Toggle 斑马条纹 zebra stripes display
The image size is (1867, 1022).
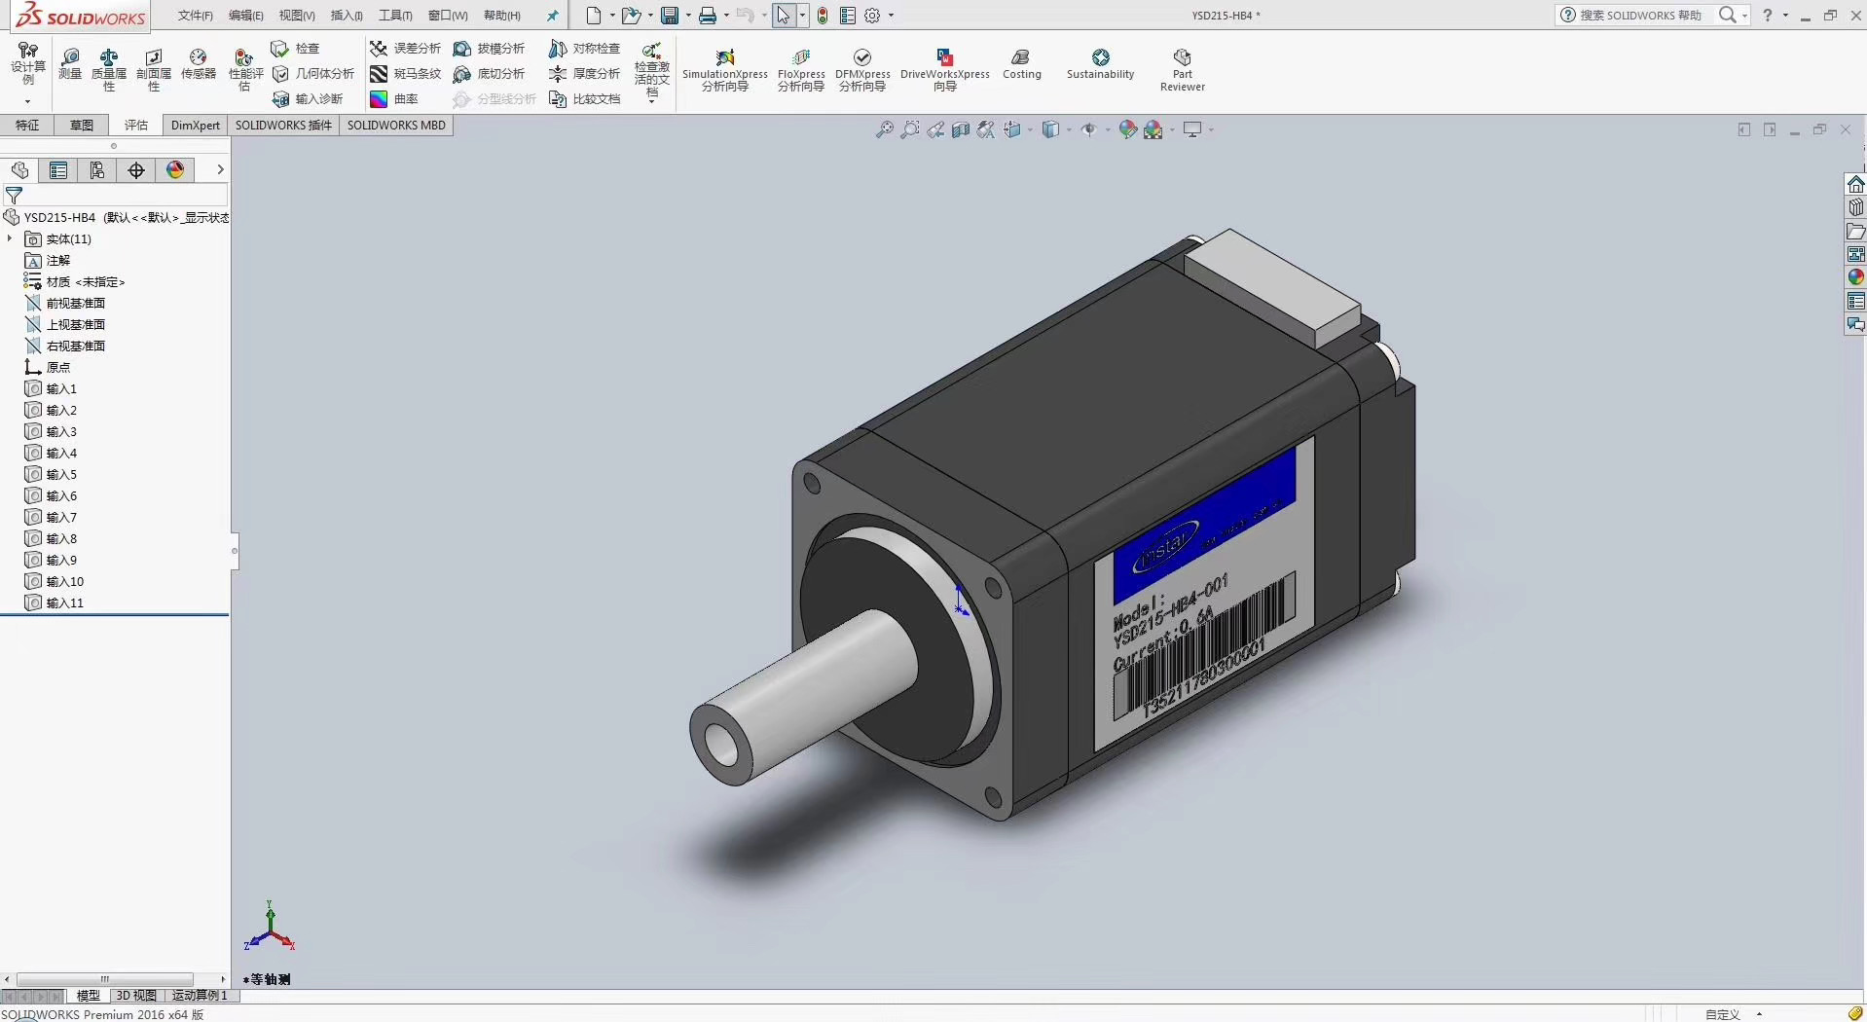pos(406,74)
